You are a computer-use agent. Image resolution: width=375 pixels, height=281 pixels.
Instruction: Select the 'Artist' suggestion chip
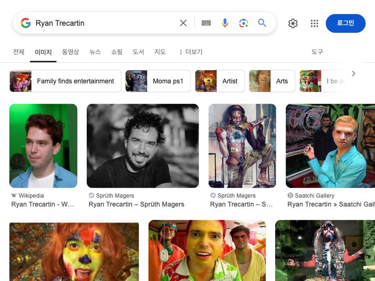(x=220, y=81)
